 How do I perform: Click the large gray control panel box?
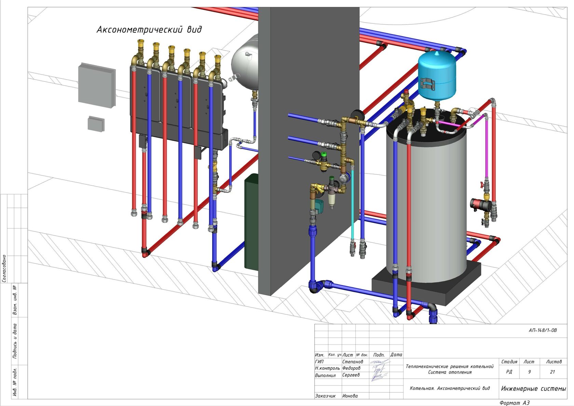click(x=97, y=86)
